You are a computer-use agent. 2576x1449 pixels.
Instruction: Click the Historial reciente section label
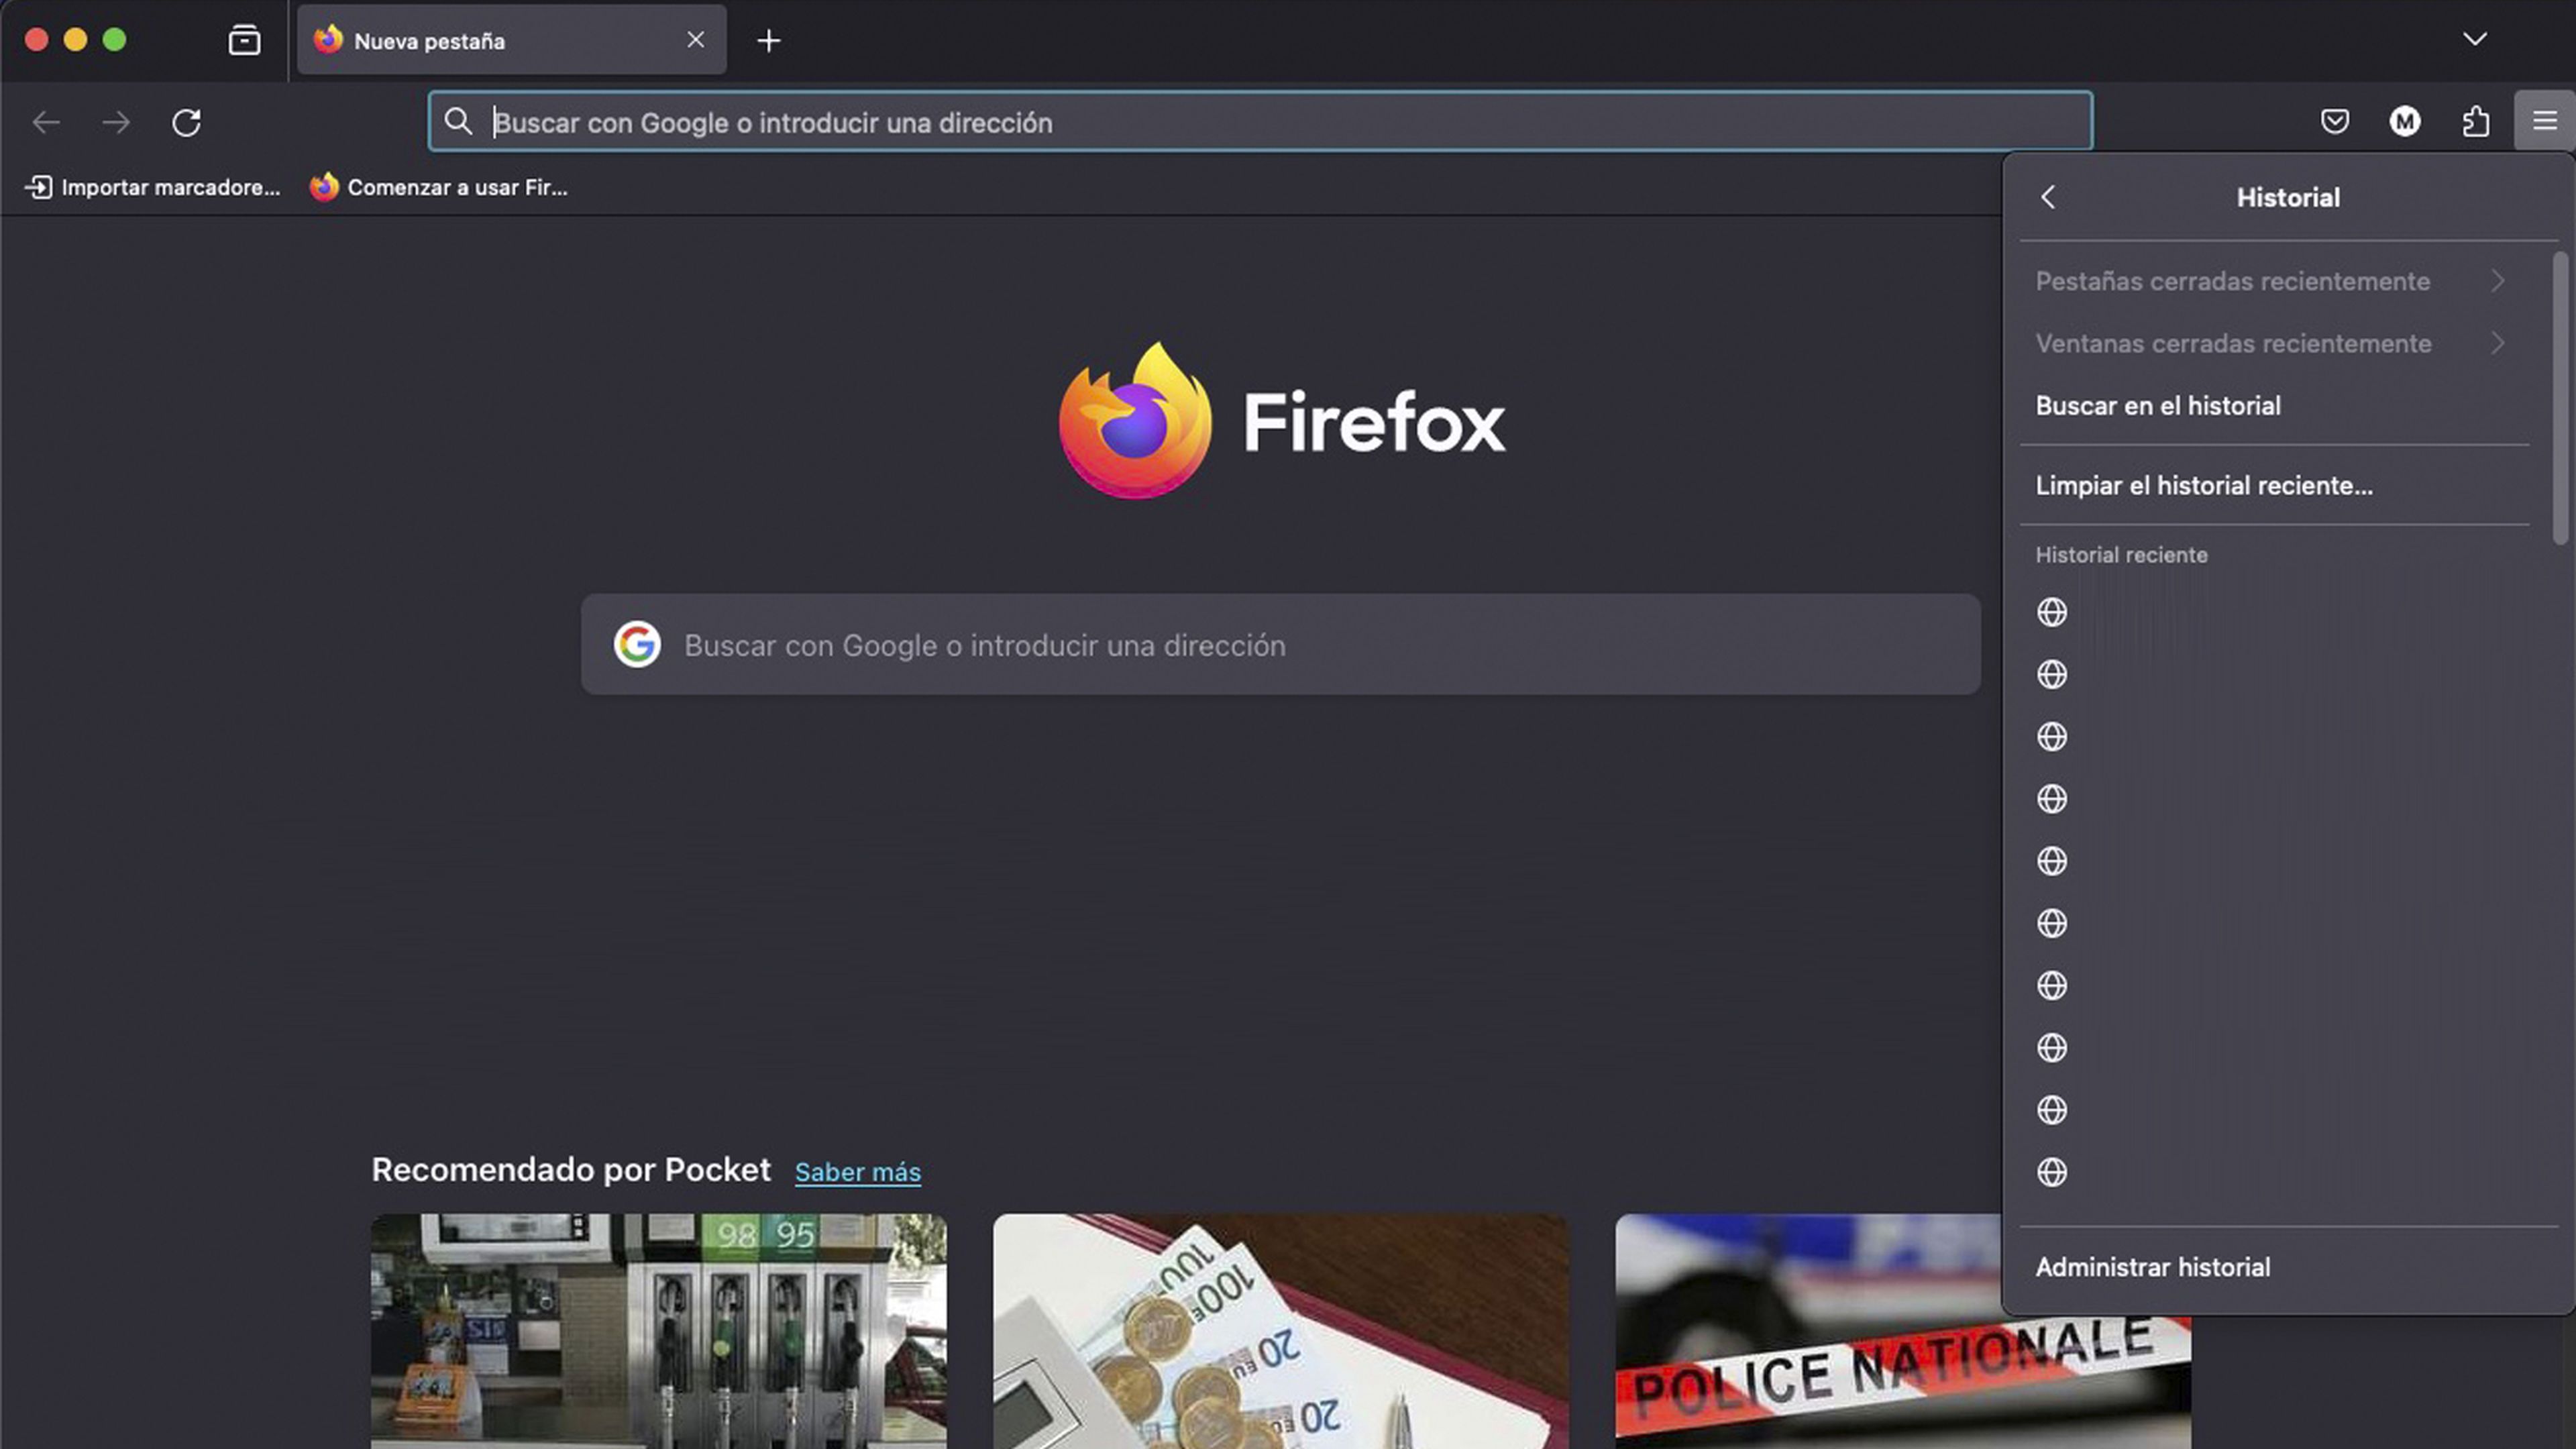2121,555
